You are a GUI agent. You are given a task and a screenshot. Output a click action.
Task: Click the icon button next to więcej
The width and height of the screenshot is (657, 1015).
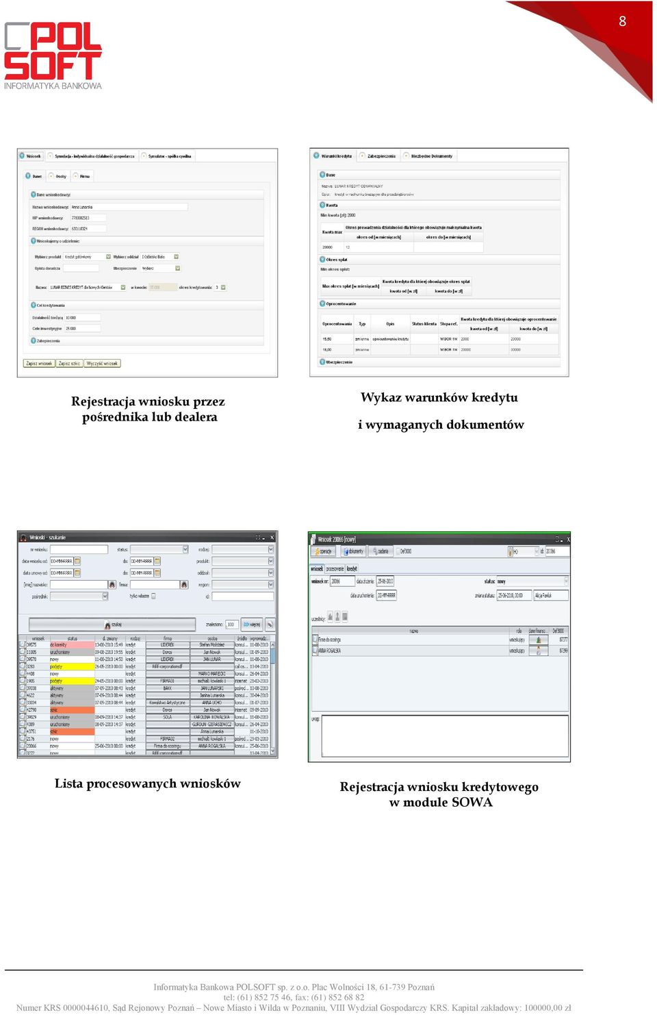pos(270,625)
